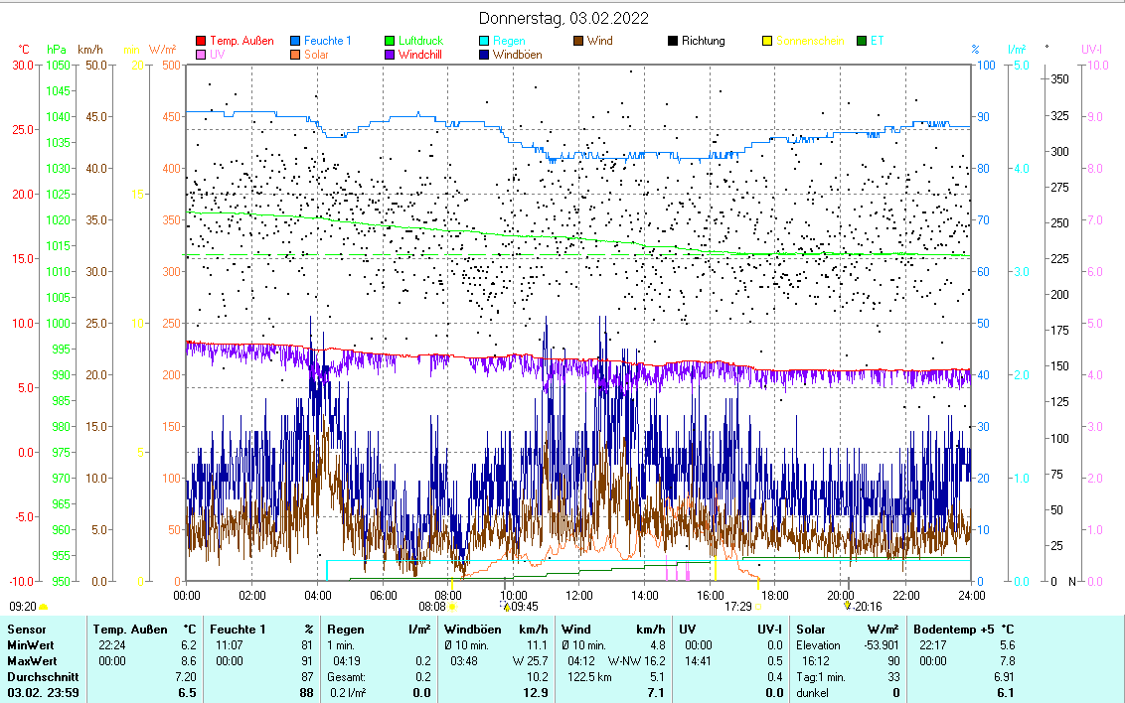
Task: Click the 09:45 time marker label
Action: [x=523, y=606]
